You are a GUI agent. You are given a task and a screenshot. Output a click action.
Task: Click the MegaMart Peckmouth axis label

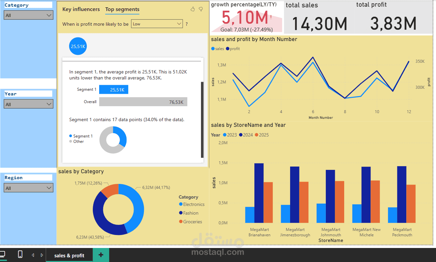point(402,232)
